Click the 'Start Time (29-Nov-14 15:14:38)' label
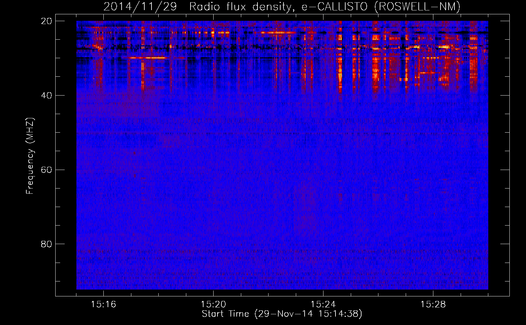 pos(282,314)
